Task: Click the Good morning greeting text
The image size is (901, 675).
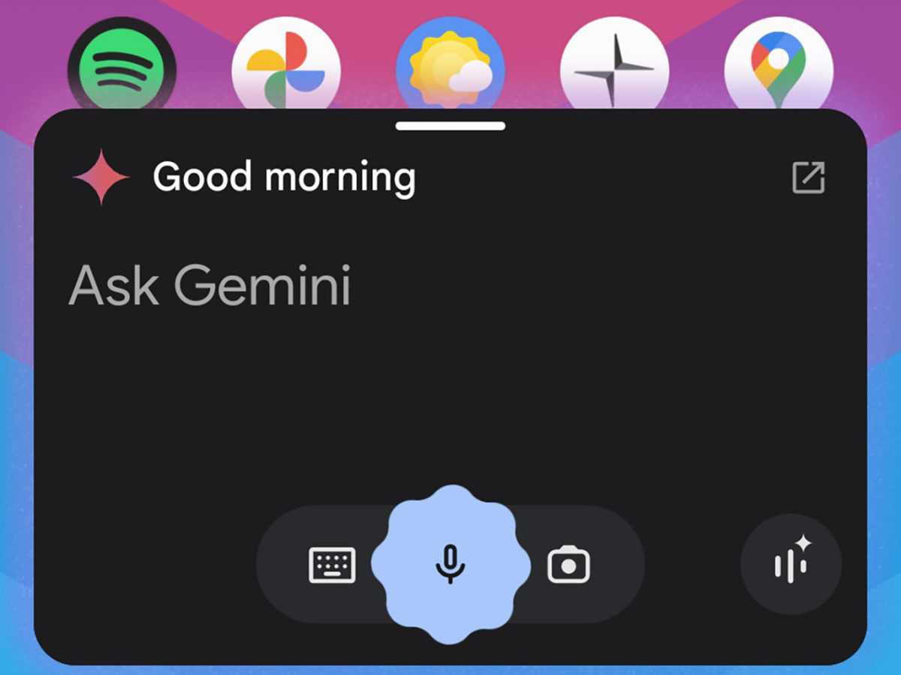Action: (x=284, y=178)
